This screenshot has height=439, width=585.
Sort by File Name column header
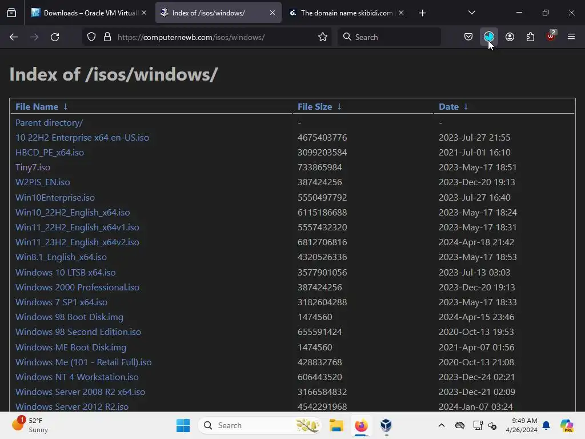pos(37,107)
